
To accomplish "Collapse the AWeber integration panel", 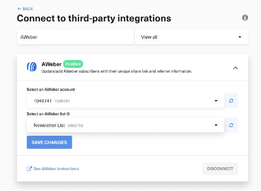I will tap(235, 67).
